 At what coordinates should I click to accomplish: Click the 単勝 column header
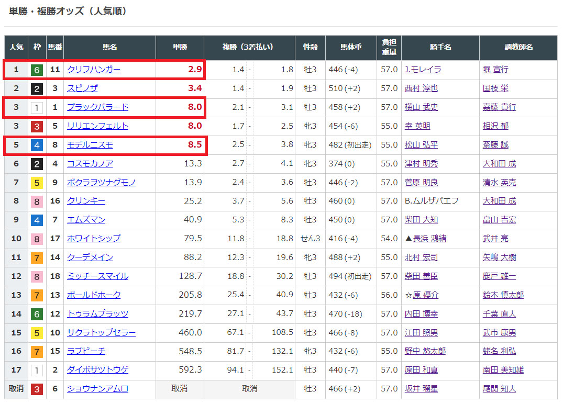tap(180, 48)
